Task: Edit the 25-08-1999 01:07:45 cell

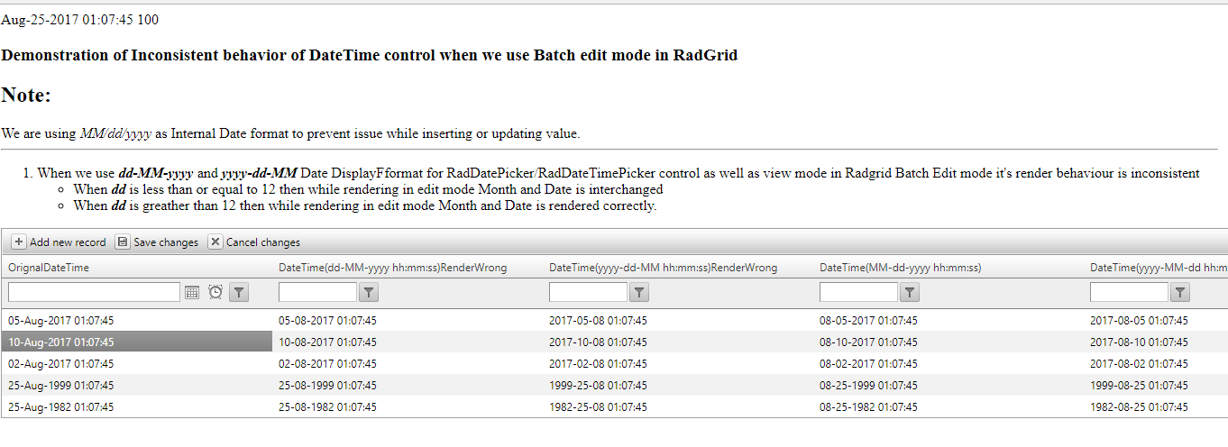Action: 327,385
